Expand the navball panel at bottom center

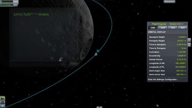(99, 107)
